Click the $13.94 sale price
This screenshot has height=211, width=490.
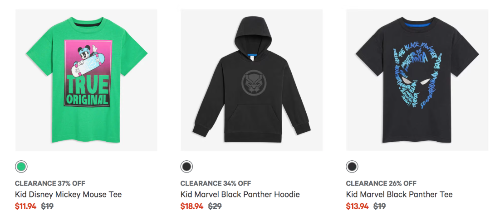[x=357, y=206]
